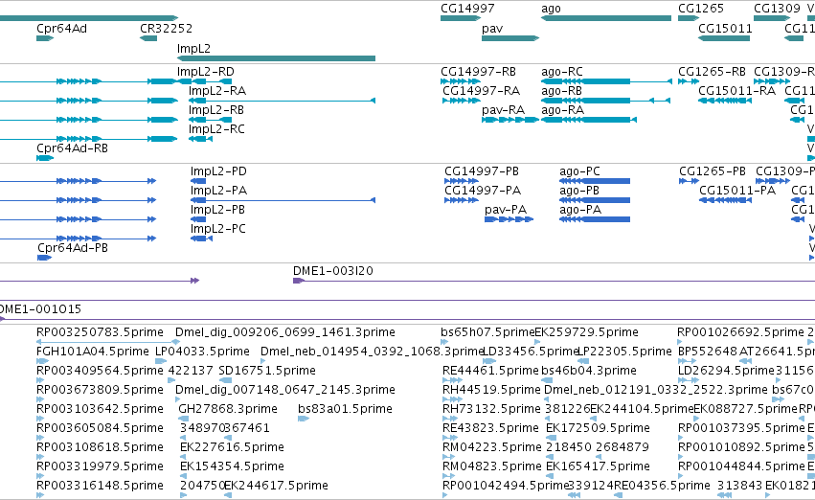
Task: Click the pav gene label
Action: 492,29
